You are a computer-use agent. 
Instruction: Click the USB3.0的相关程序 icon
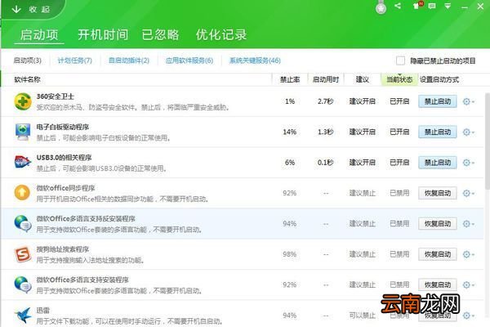[x=23, y=162]
